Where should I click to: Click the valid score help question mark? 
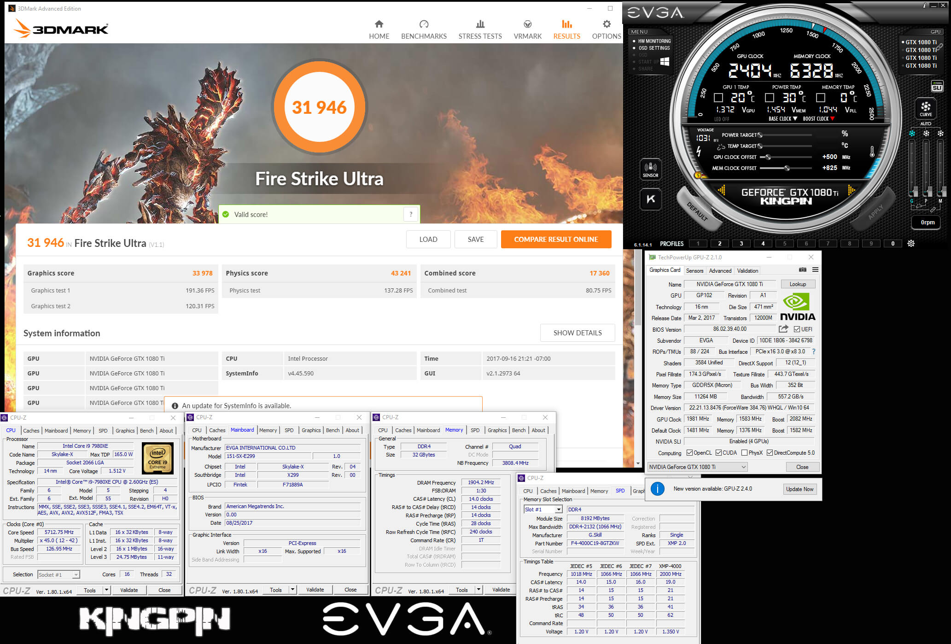pos(411,214)
